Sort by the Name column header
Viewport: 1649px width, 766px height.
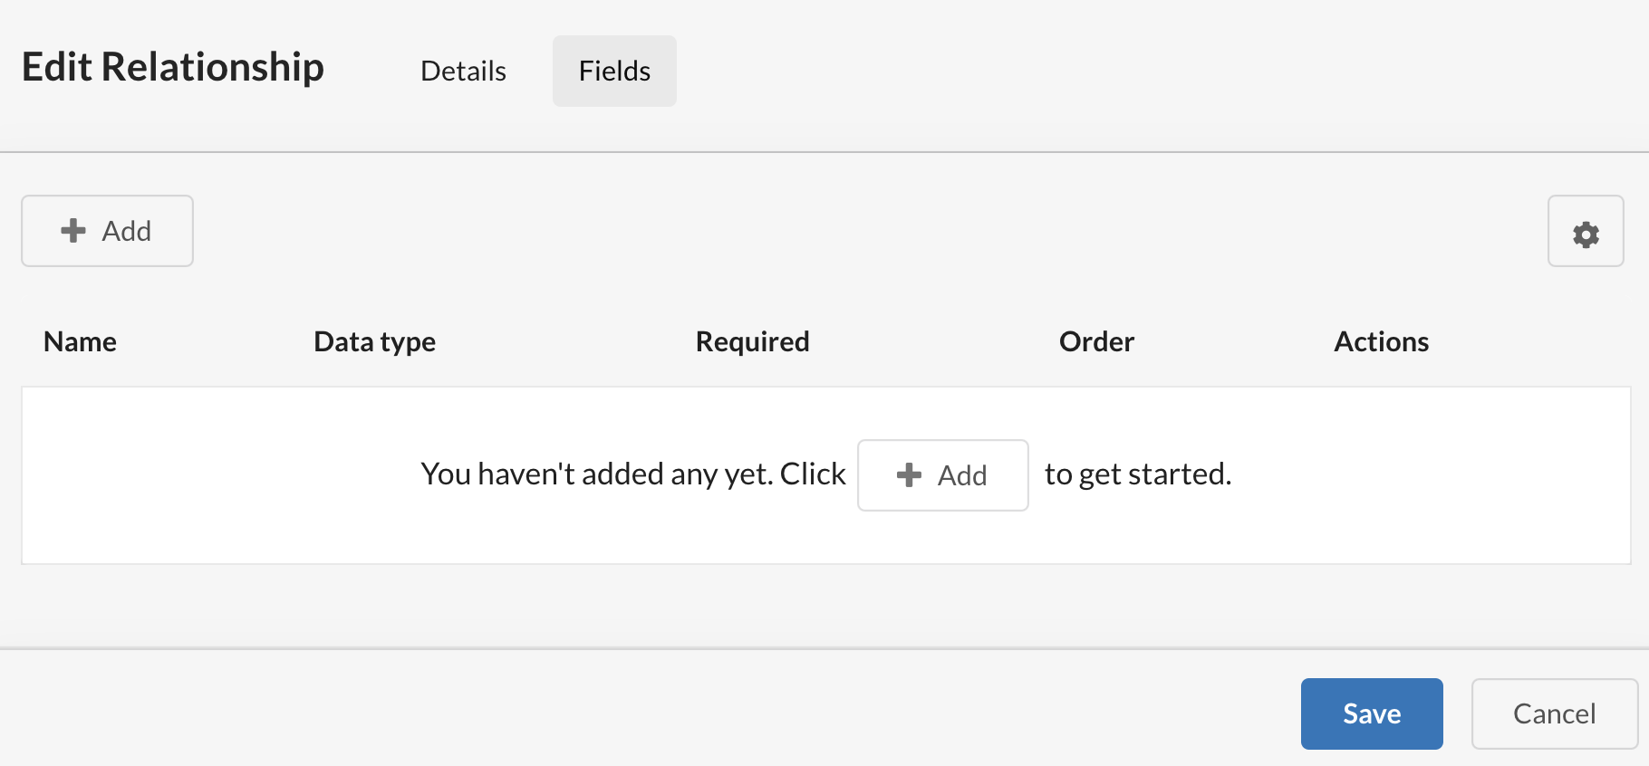point(80,341)
